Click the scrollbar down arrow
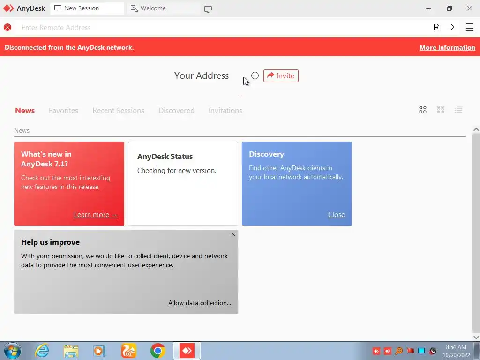 point(476,337)
